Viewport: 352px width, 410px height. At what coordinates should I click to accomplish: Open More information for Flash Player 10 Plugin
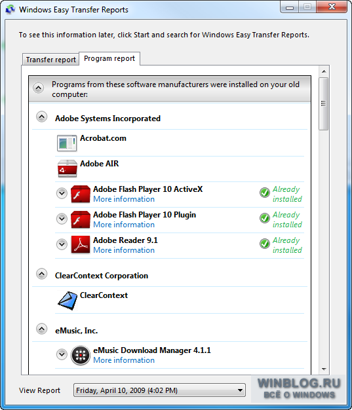[124, 225]
